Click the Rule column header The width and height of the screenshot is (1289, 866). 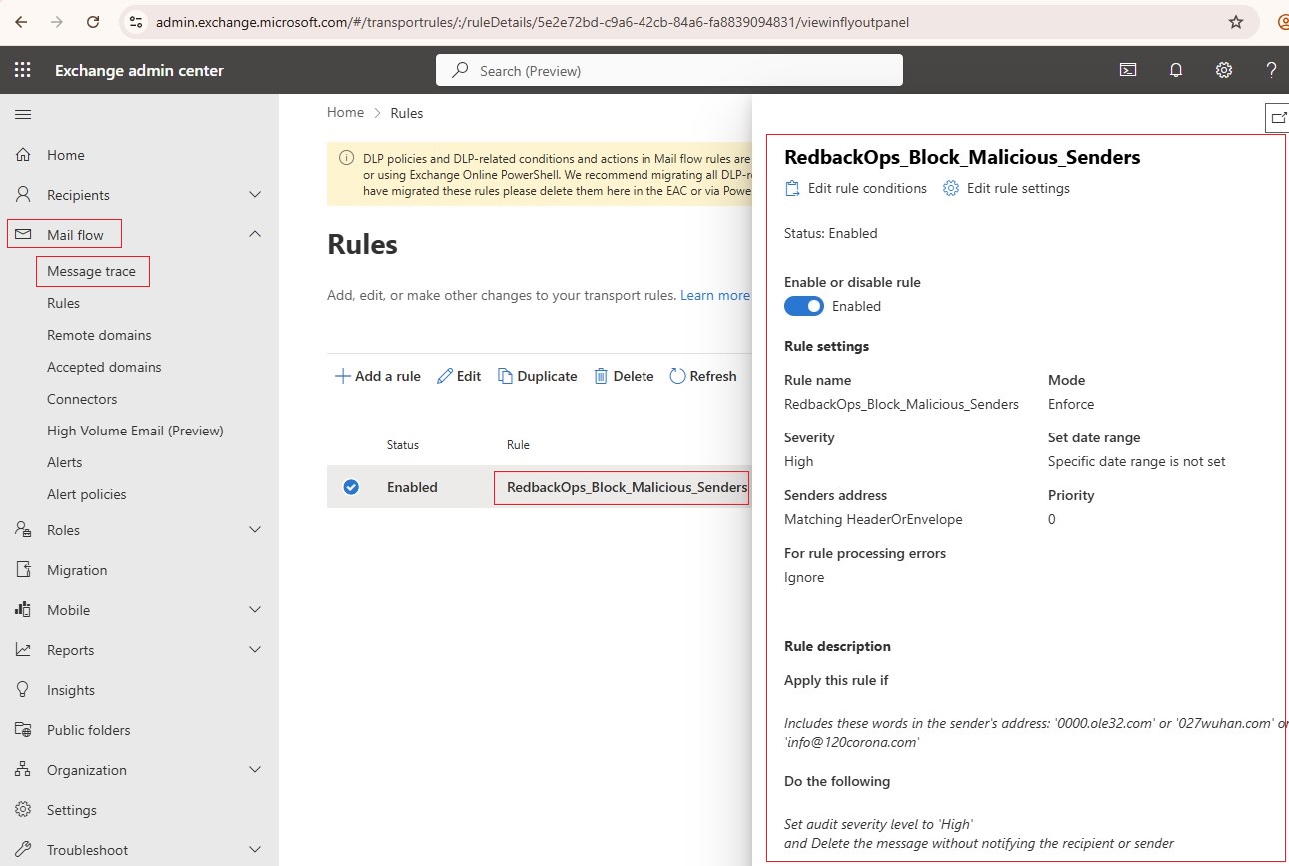tap(518, 445)
